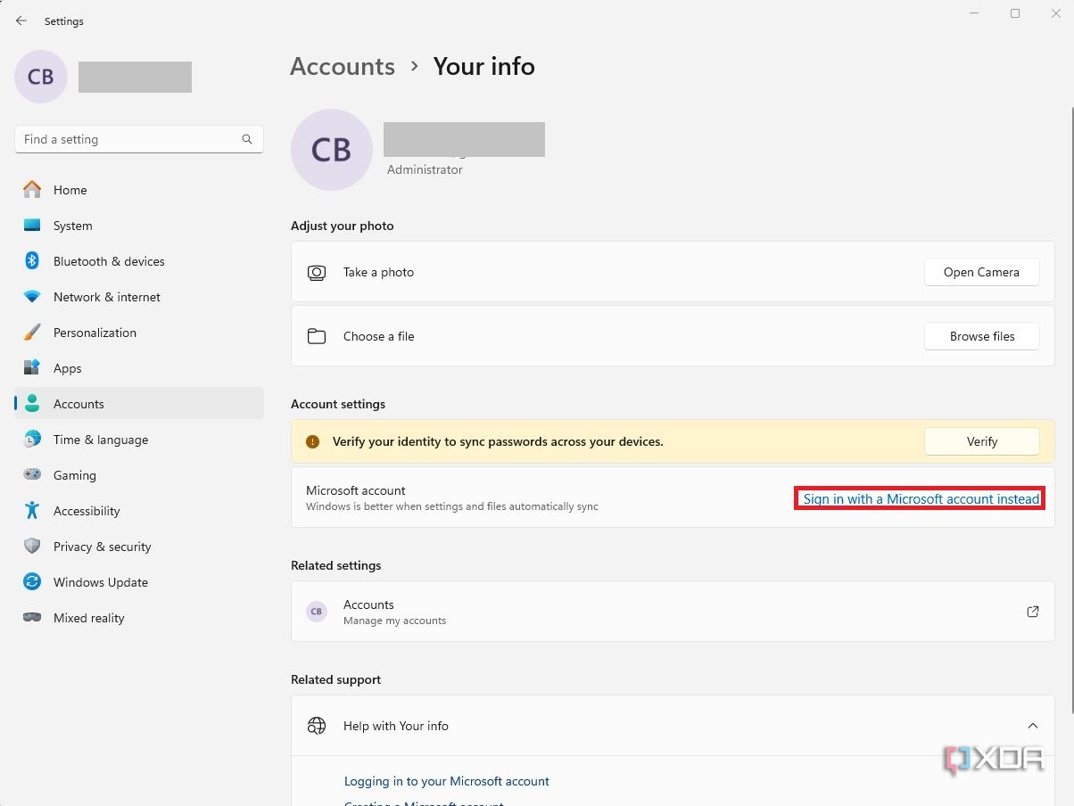
Task: Click the Accounts breadcrumb link
Action: click(343, 66)
